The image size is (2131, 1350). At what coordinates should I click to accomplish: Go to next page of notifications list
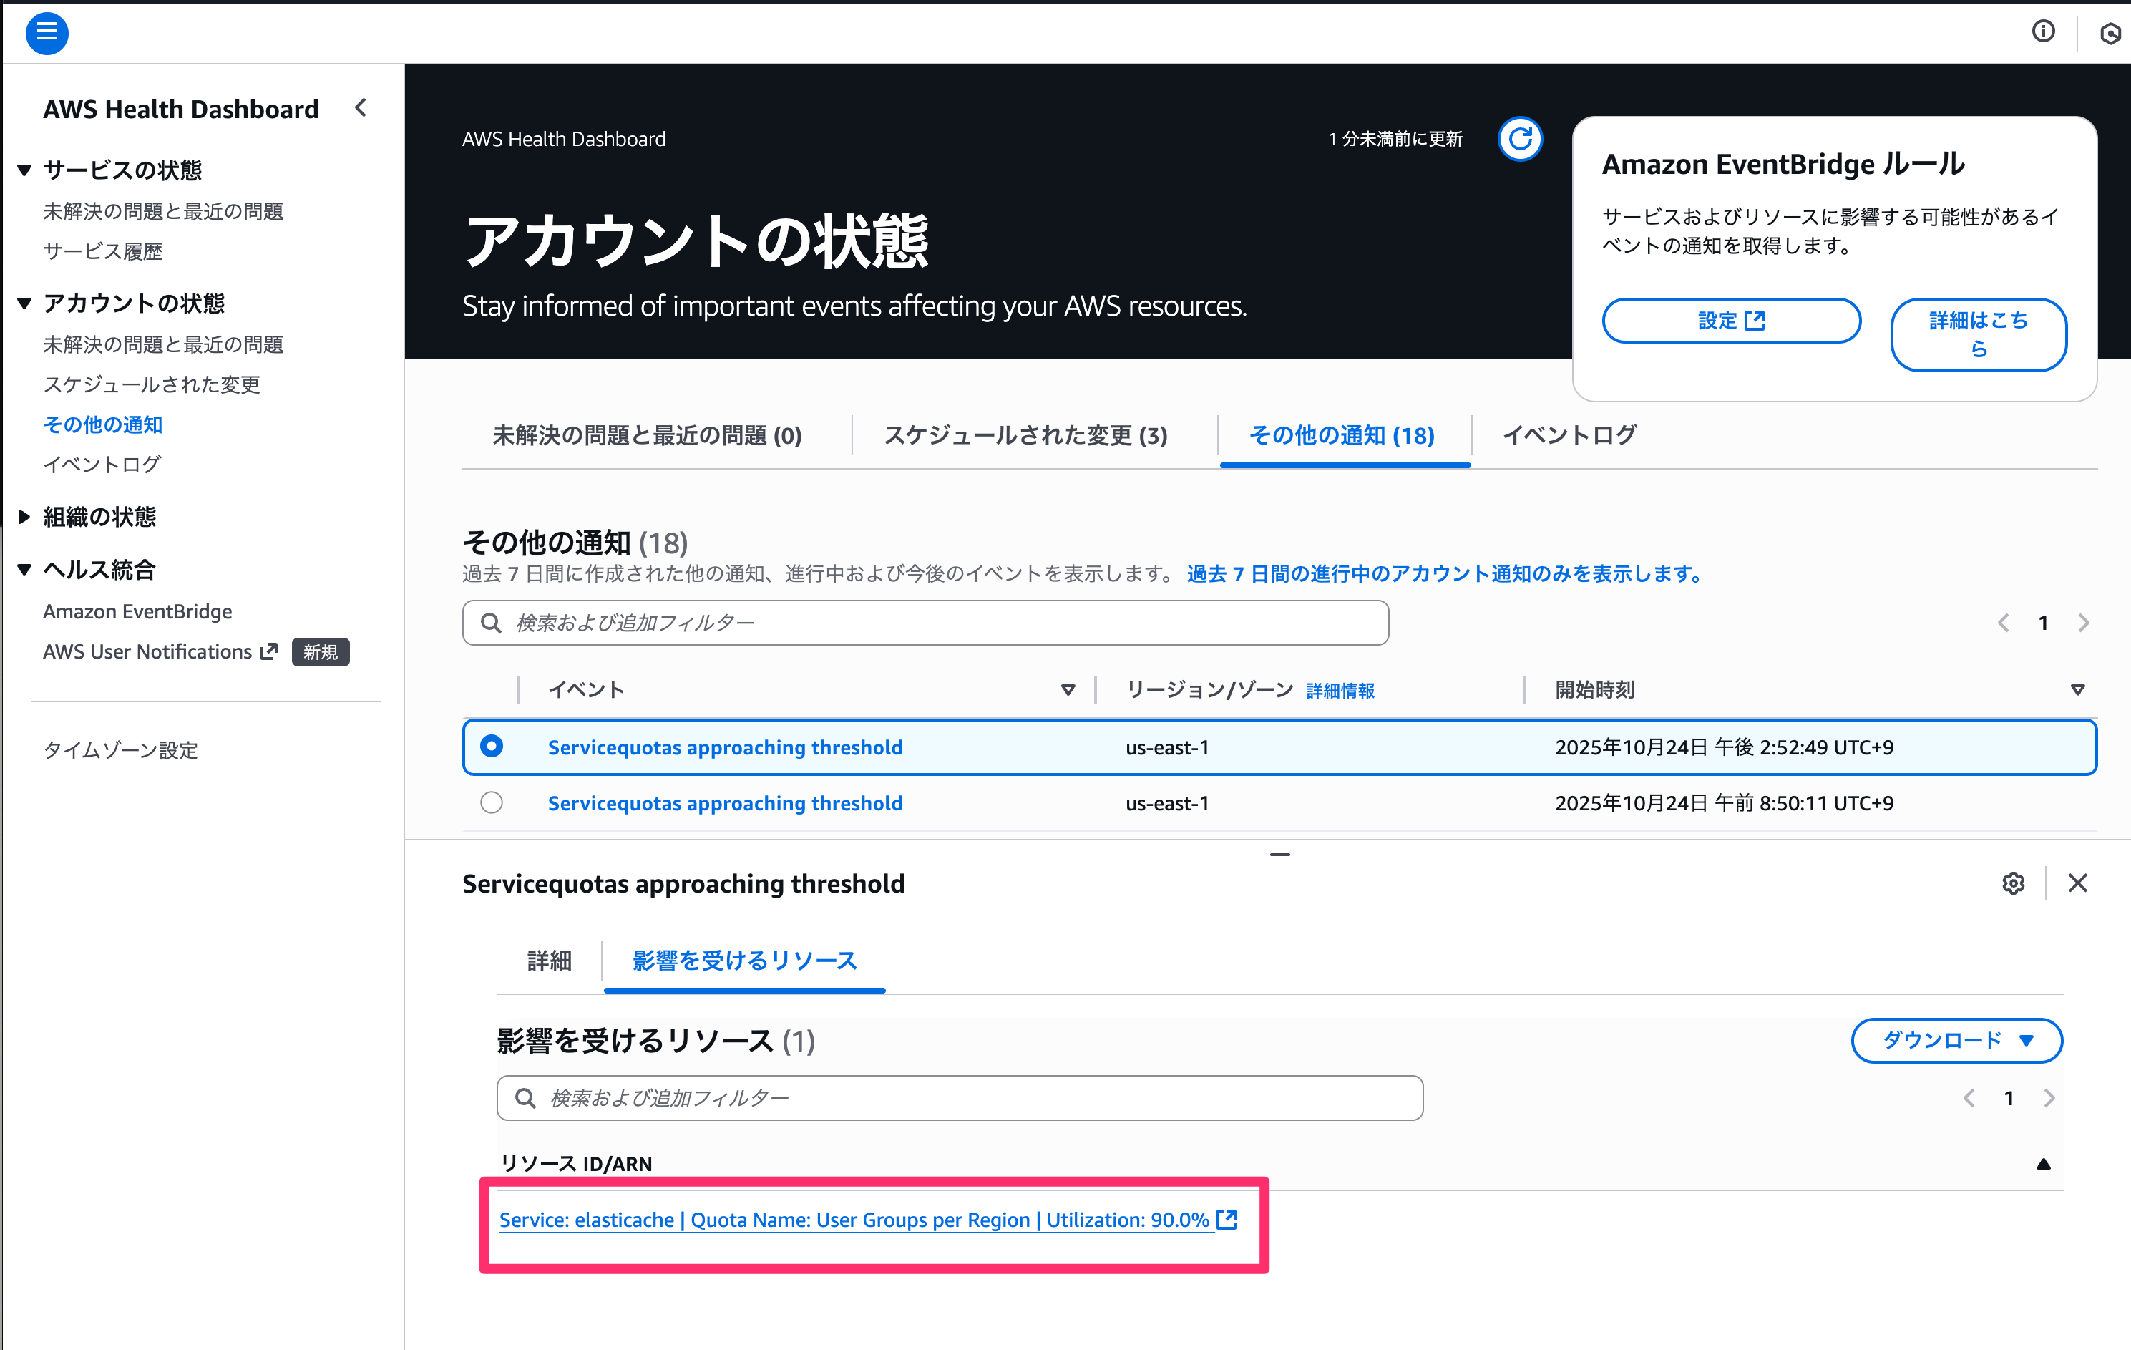[2083, 623]
